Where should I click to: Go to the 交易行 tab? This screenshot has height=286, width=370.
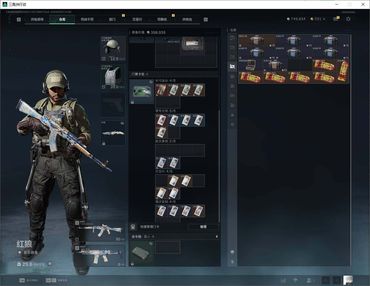coord(137,19)
